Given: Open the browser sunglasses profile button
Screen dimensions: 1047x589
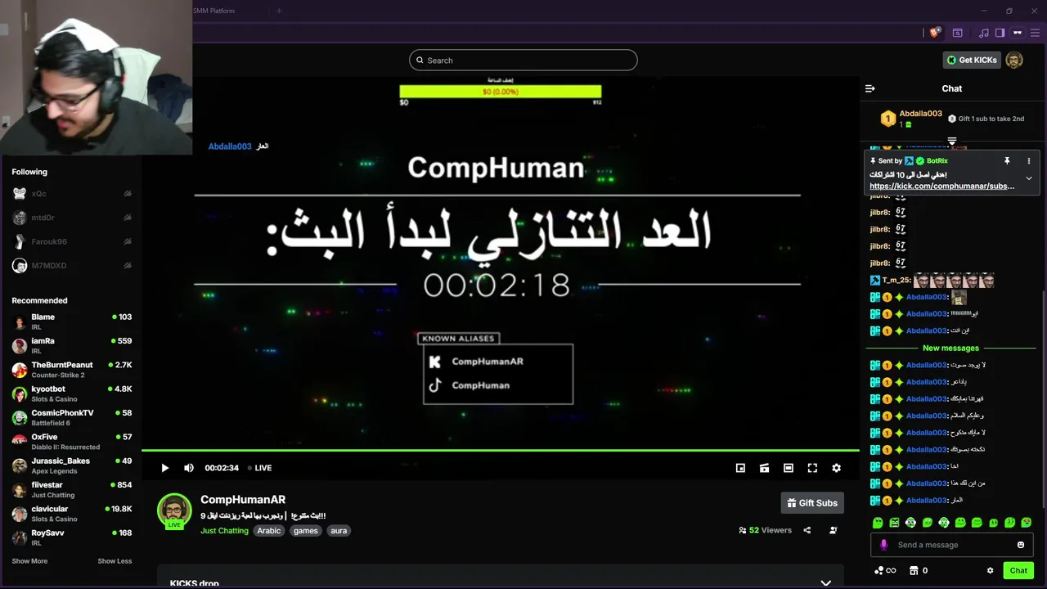Looking at the screenshot, I should [1018, 33].
